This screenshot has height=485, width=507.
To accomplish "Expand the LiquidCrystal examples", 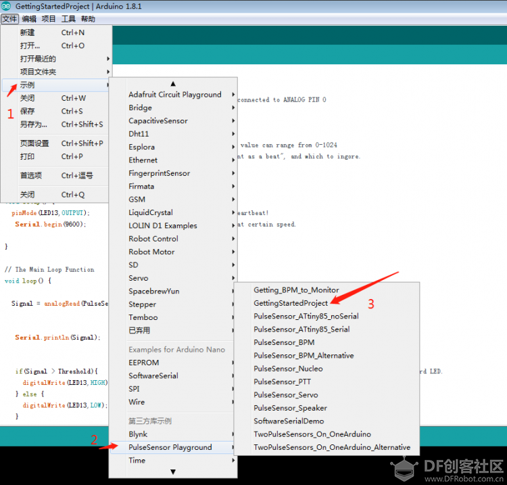I will (x=173, y=212).
